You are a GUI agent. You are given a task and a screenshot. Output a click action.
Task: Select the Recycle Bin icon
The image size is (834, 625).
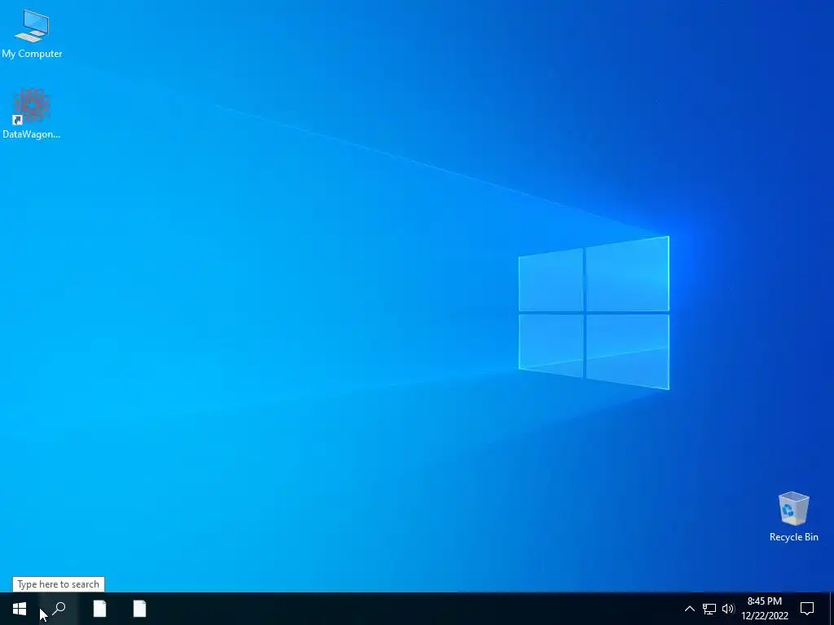[793, 516]
